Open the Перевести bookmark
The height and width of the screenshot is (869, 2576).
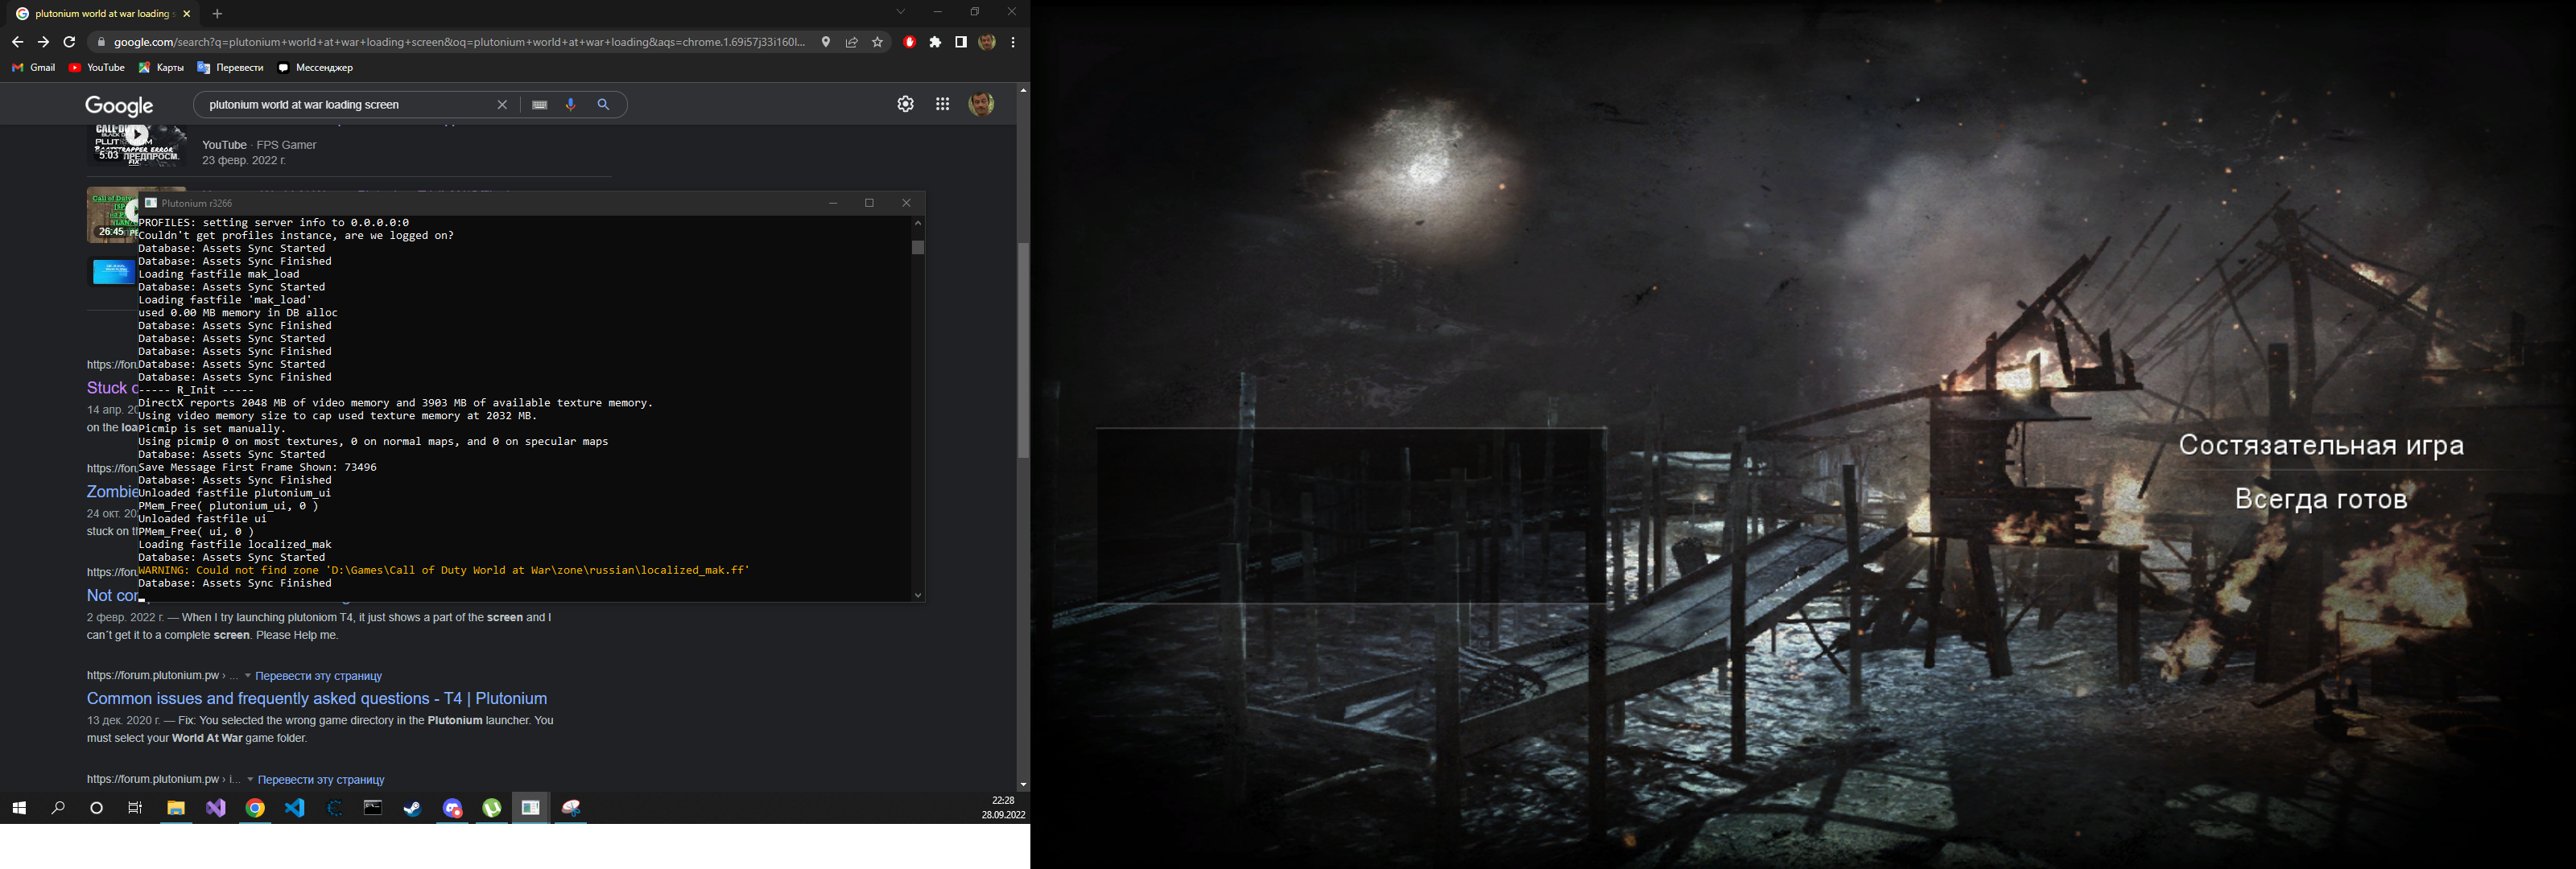pyautogui.click(x=231, y=68)
